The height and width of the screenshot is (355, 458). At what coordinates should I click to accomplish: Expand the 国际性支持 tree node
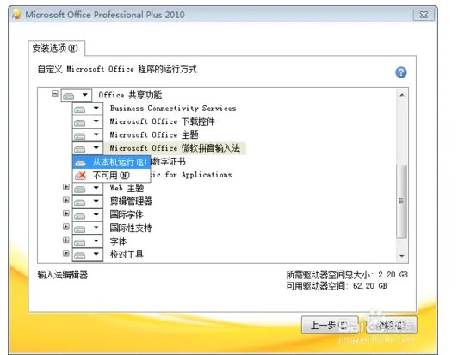[66, 227]
